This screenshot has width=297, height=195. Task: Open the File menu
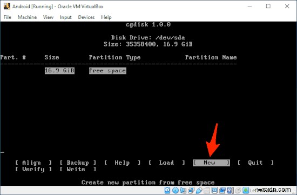[8, 17]
